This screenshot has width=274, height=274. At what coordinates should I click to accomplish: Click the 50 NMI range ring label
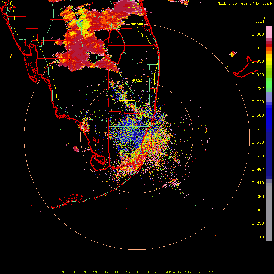137,80
